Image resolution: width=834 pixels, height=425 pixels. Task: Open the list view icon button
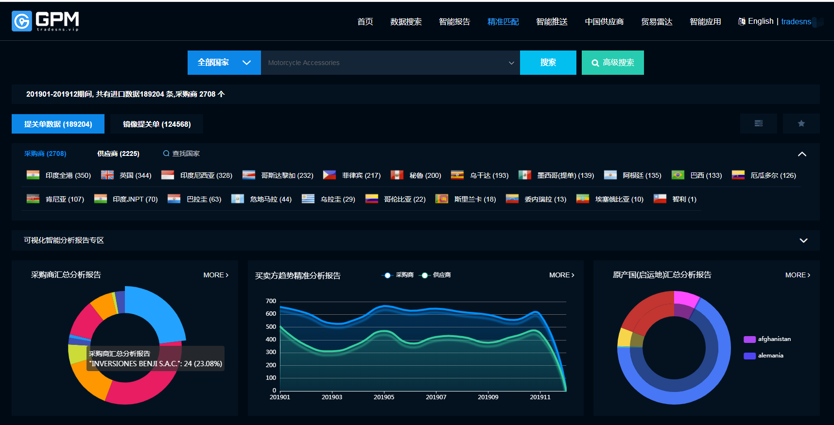tap(758, 123)
